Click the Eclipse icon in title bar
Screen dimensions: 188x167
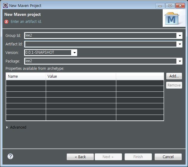click(5, 5)
